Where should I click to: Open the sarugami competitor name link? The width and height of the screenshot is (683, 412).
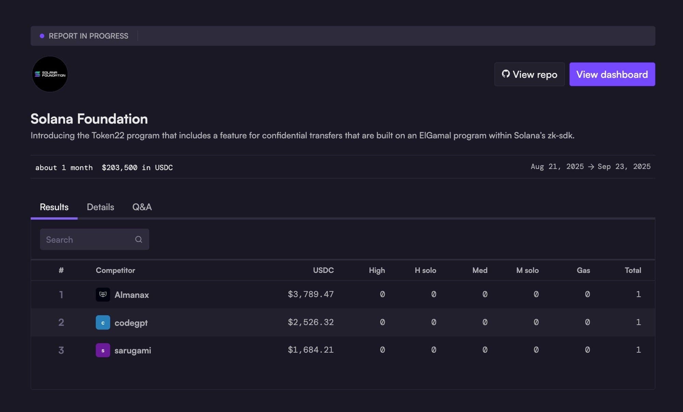point(133,350)
